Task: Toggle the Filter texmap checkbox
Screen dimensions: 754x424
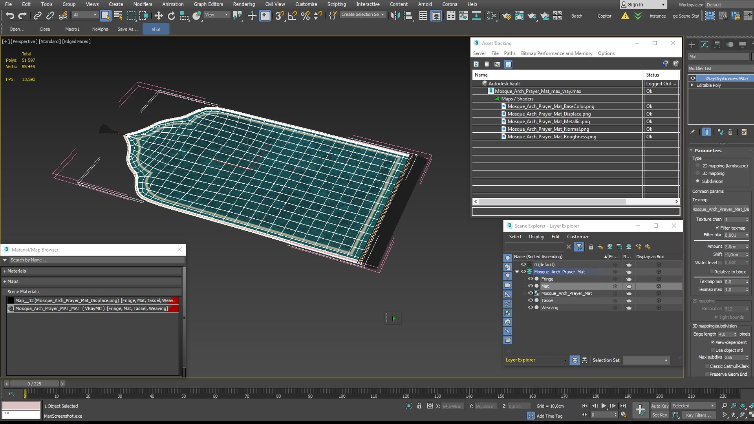Action: [717, 228]
